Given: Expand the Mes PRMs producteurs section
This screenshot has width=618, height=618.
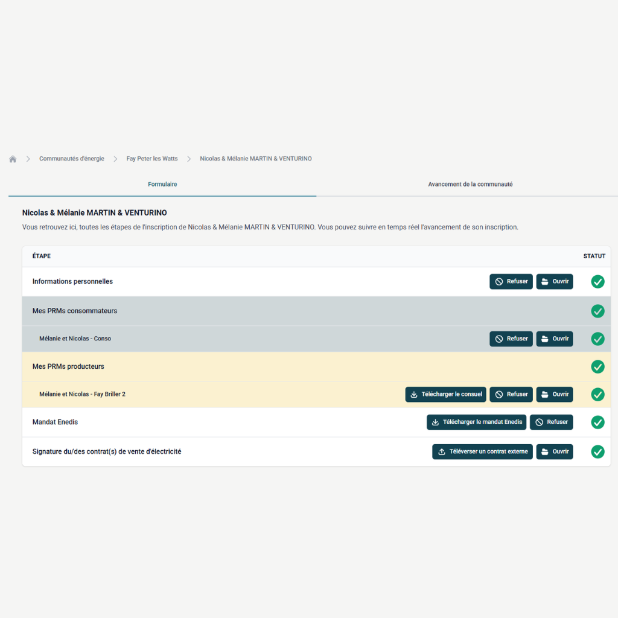Looking at the screenshot, I should [x=68, y=367].
